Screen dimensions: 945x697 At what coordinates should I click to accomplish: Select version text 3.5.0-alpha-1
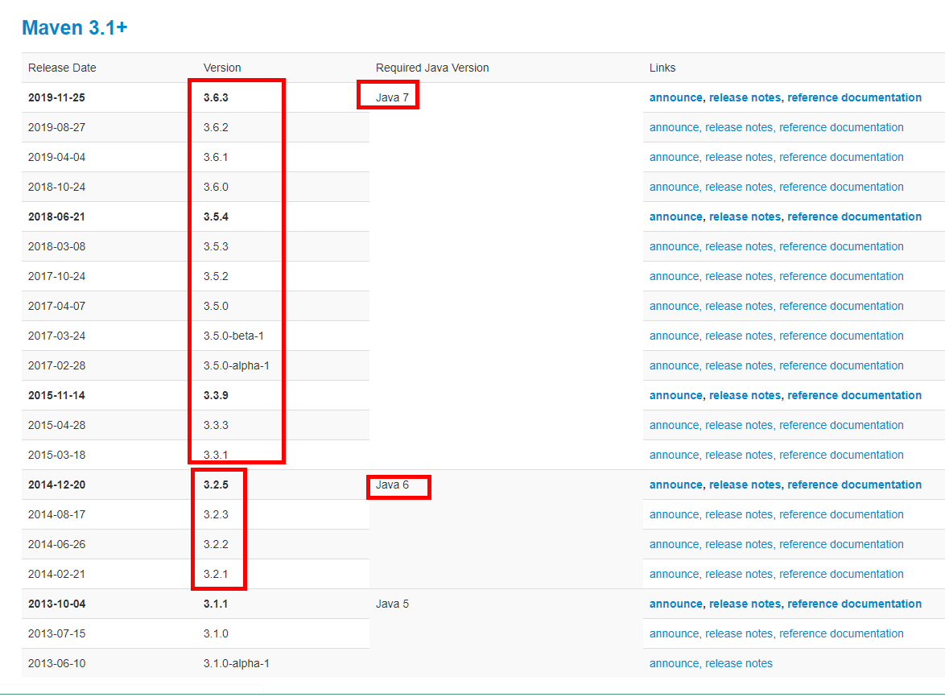tap(237, 365)
